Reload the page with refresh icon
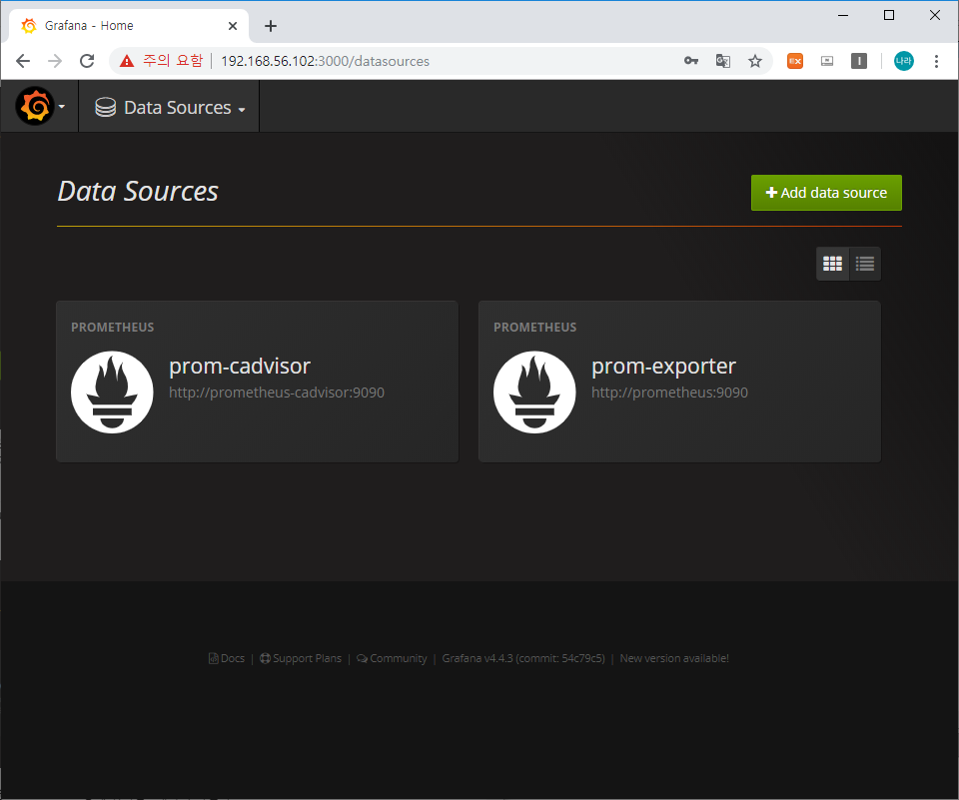This screenshot has height=800, width=959. [x=87, y=61]
